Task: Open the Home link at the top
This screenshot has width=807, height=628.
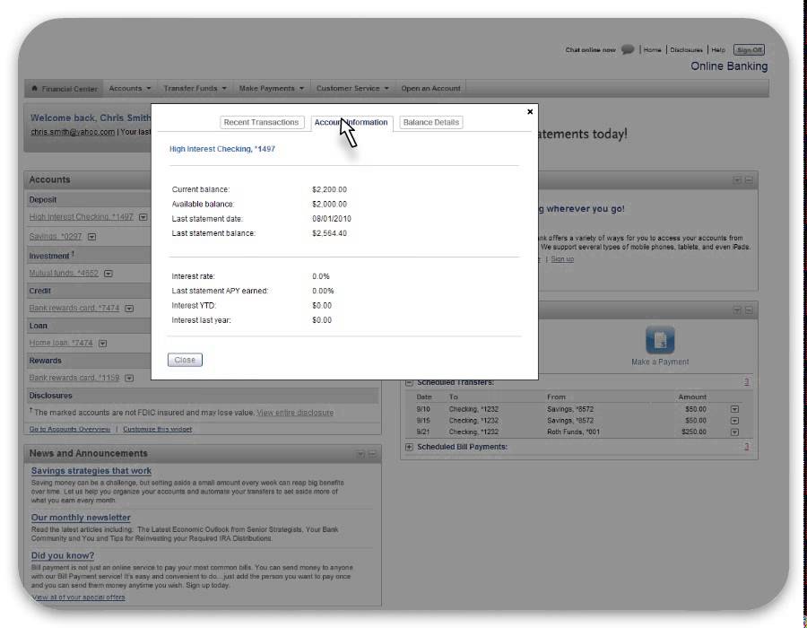Action: (652, 50)
